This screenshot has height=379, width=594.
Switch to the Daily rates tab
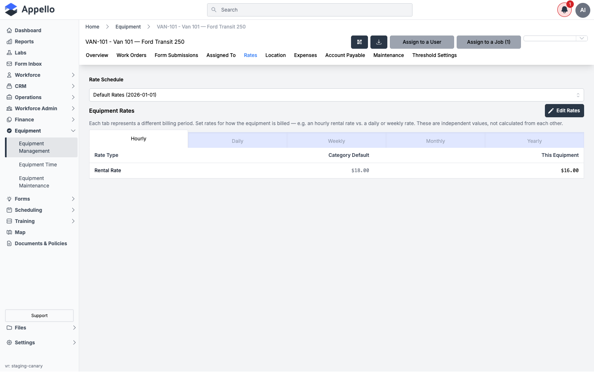point(238,141)
